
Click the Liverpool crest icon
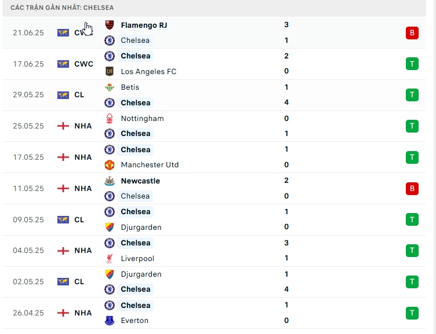pyautogui.click(x=110, y=259)
